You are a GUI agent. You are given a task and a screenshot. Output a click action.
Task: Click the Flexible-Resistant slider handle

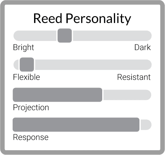coord(27,65)
